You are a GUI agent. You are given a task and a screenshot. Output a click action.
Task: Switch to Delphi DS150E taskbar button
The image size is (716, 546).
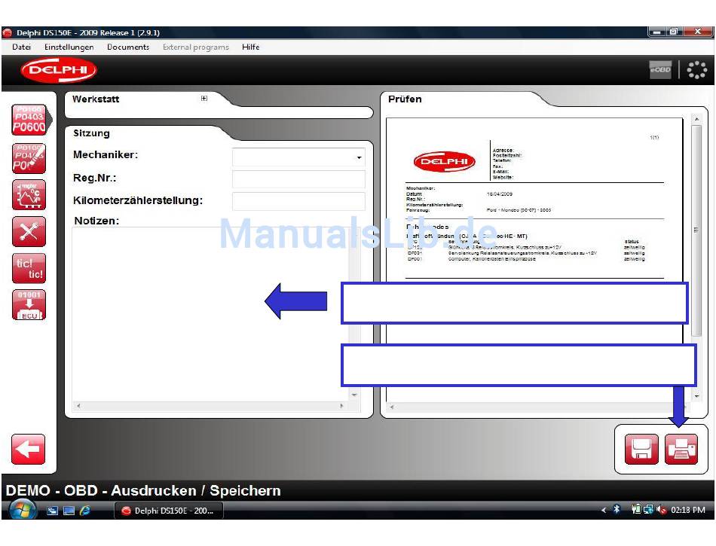coord(169,511)
